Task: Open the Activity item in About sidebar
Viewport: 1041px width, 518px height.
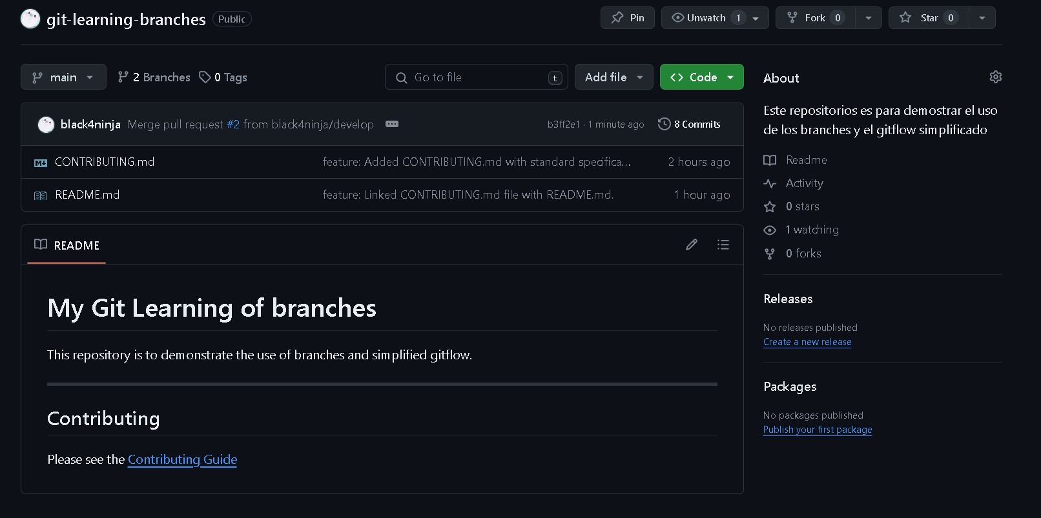Action: click(804, 183)
